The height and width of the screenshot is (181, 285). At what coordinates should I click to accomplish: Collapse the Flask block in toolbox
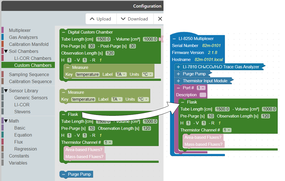64,114
